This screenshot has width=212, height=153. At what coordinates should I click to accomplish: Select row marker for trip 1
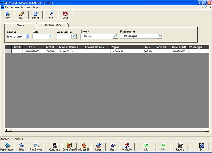tap(8, 51)
